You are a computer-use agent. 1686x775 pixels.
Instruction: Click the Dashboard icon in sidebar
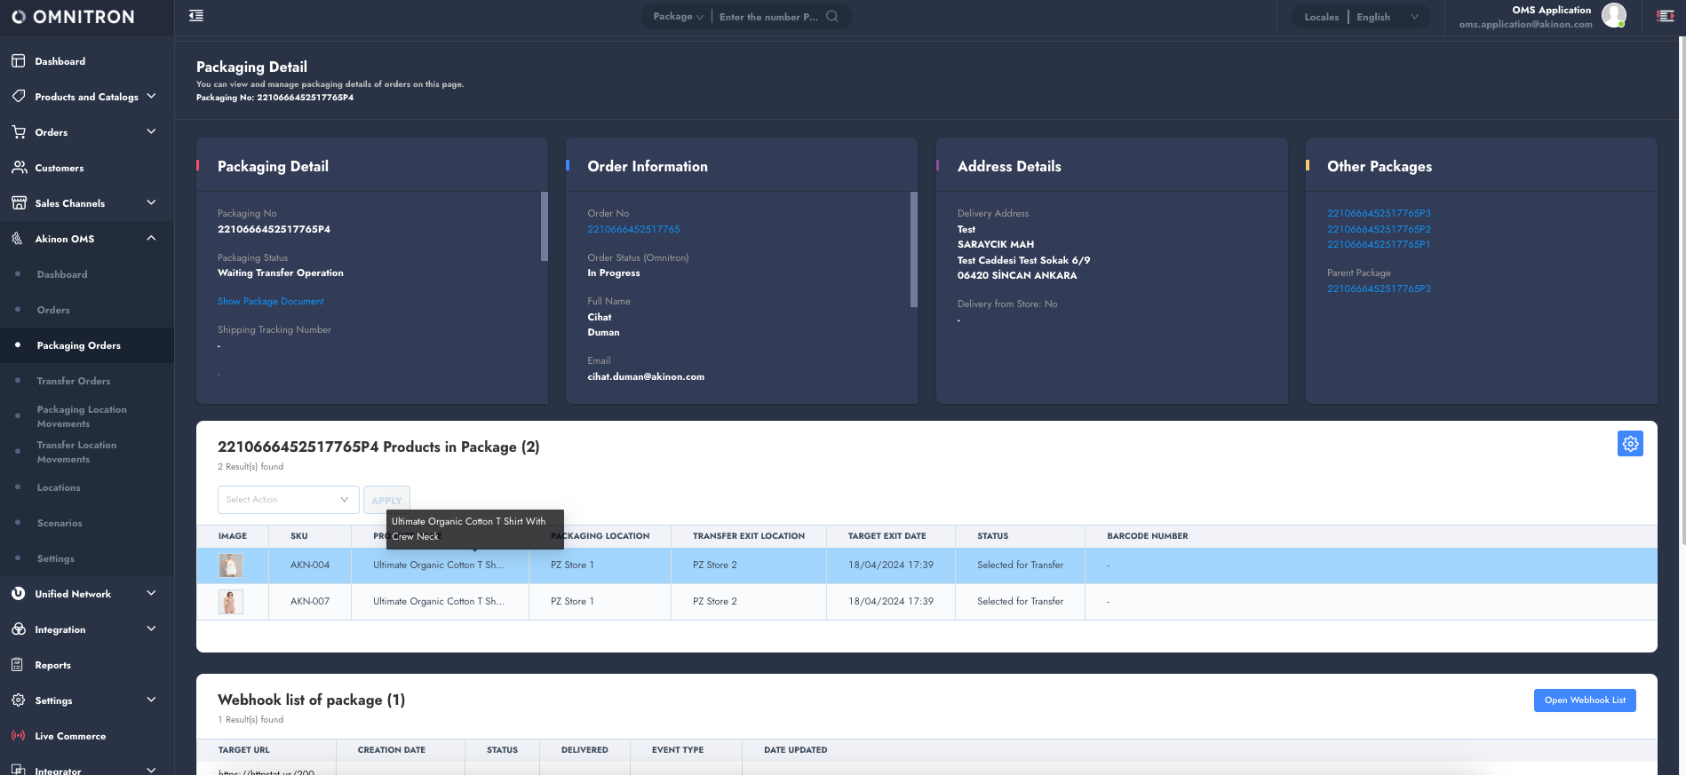click(19, 61)
